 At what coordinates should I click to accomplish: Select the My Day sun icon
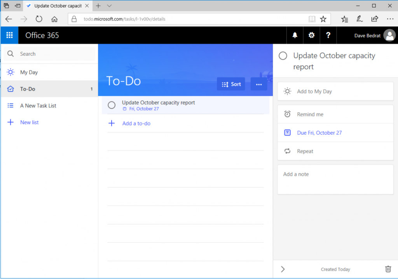coord(11,72)
